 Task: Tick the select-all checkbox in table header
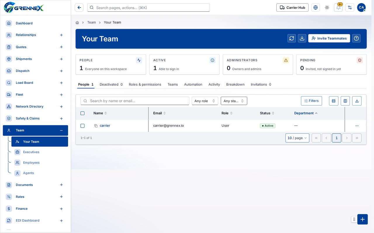[82, 113]
